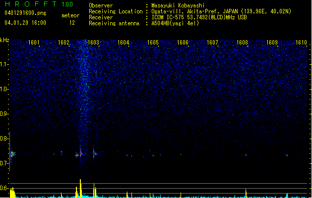Click the 1604 time marker
The height and width of the screenshot is (198, 312).
[x=124, y=43]
